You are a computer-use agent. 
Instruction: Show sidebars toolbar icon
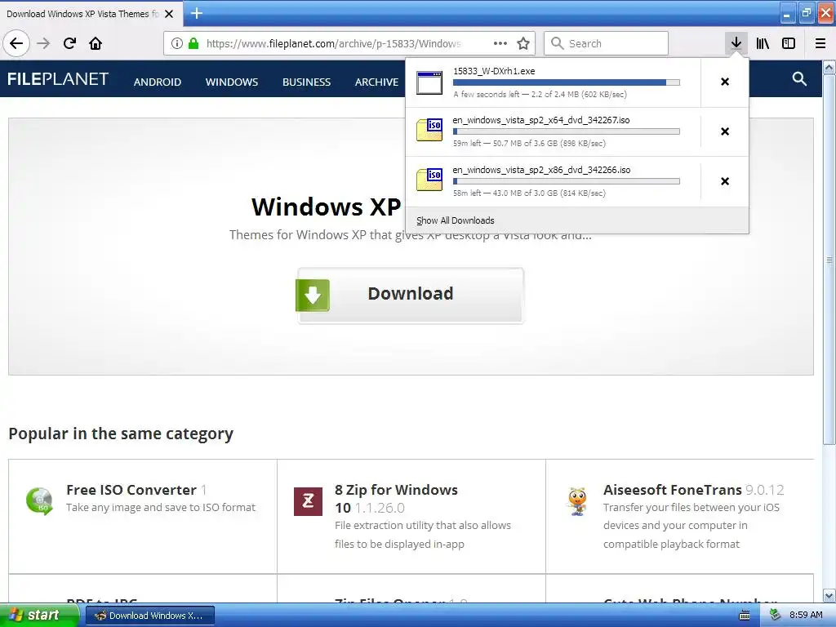point(789,43)
